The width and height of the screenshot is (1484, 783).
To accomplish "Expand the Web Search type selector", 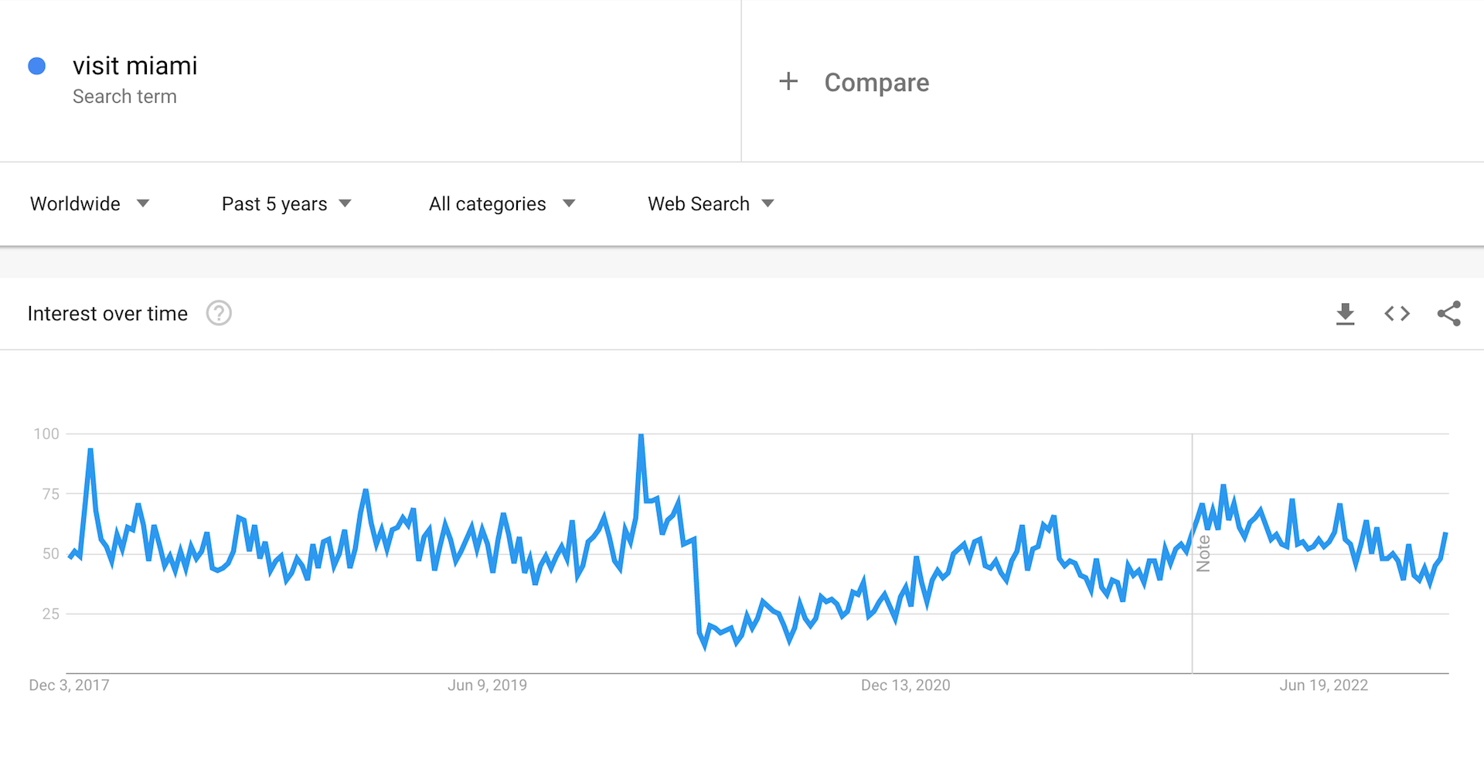I will pos(710,203).
